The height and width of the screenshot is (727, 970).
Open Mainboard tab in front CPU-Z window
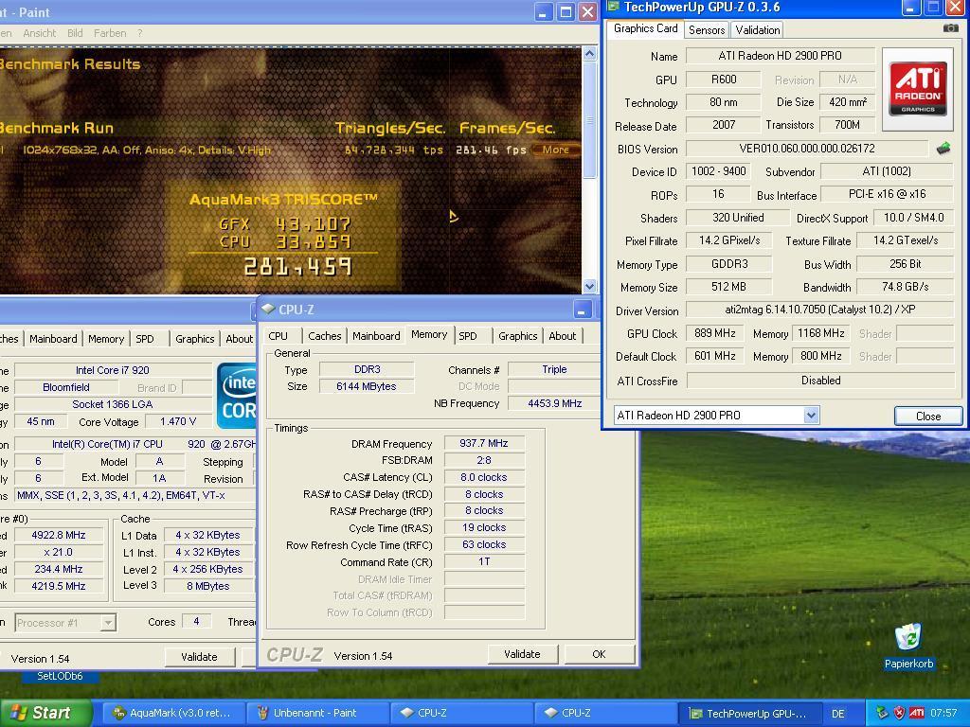point(376,336)
